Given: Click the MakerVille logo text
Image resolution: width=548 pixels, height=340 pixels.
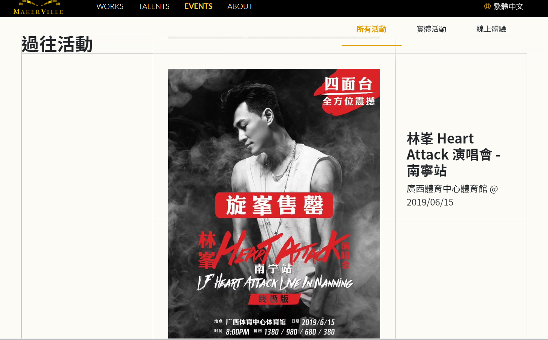Looking at the screenshot, I should tap(38, 12).
